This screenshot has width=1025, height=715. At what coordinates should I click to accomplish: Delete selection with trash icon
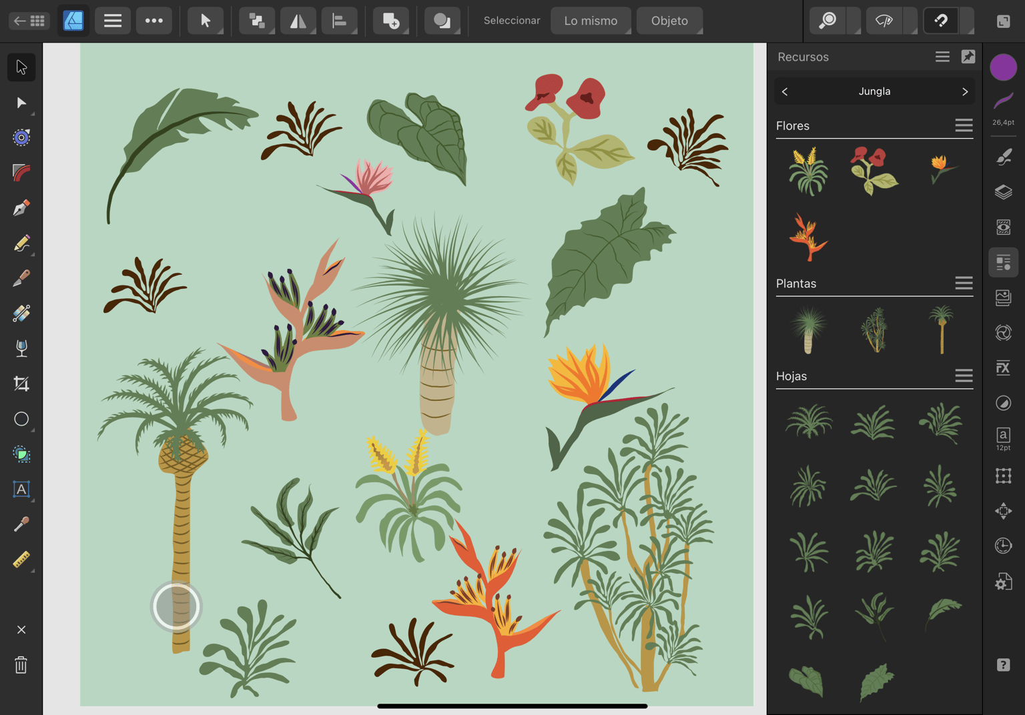21,665
